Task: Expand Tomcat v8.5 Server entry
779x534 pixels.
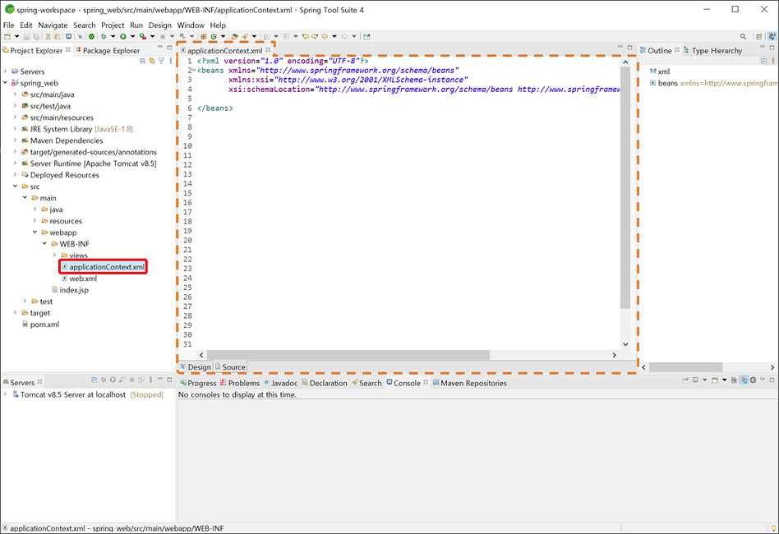Action: [6, 394]
